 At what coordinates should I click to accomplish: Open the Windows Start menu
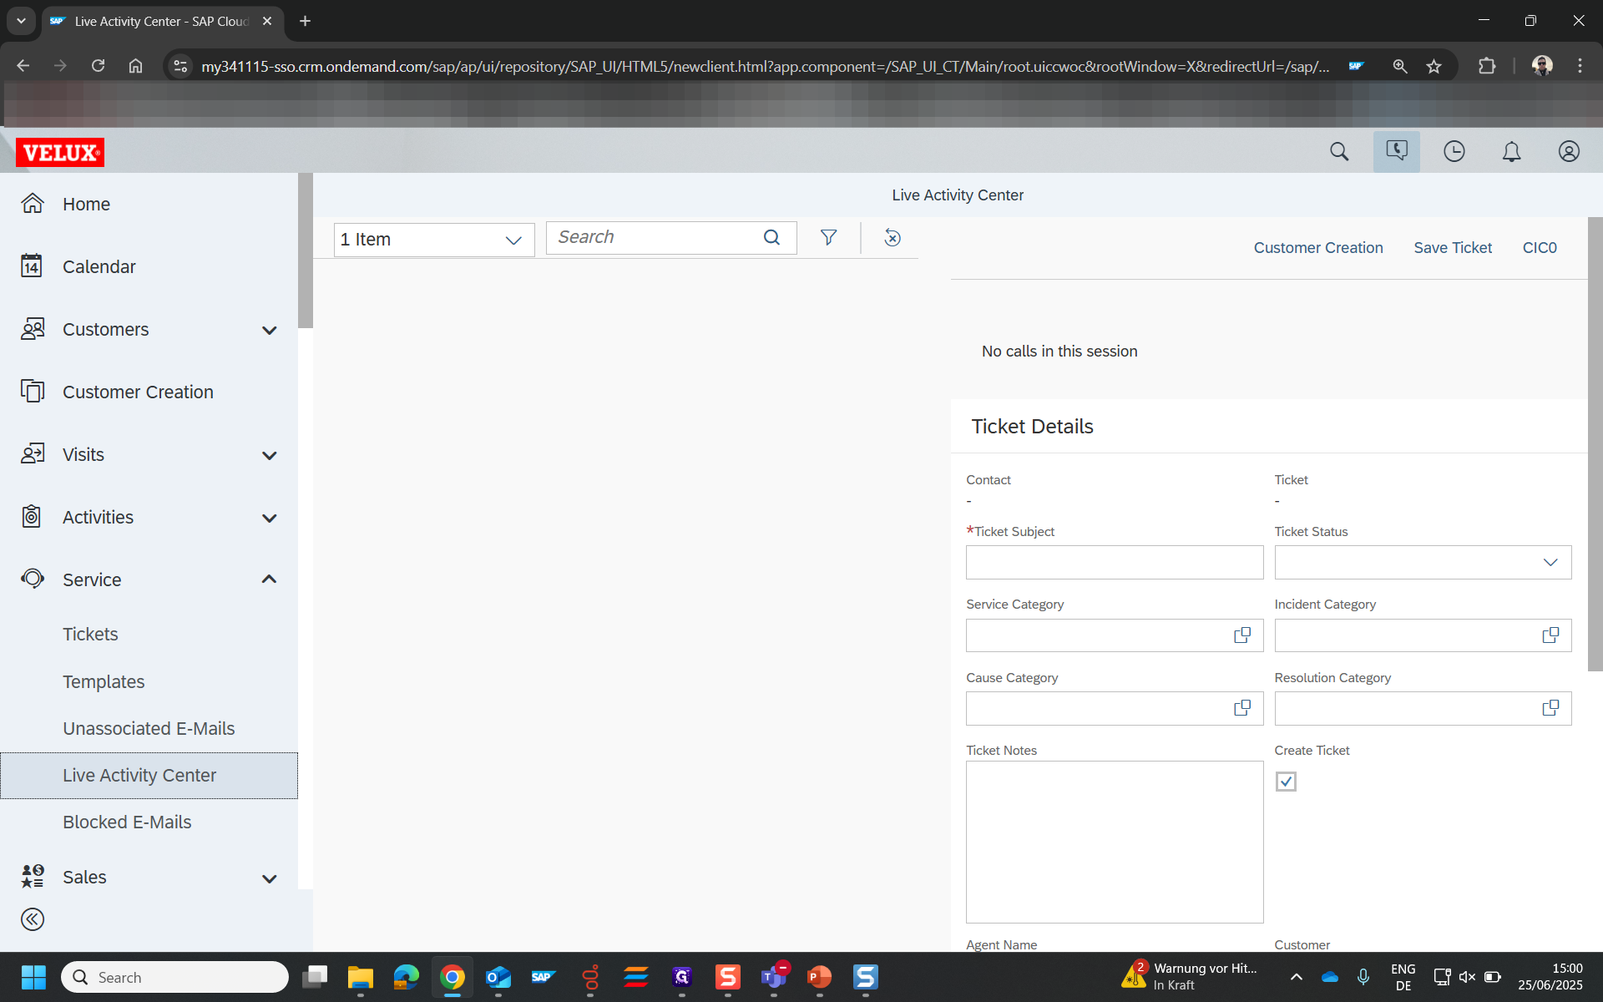point(33,977)
